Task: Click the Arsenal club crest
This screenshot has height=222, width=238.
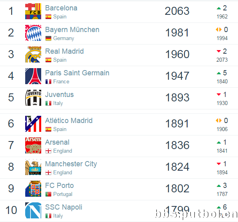Action: 33,145
